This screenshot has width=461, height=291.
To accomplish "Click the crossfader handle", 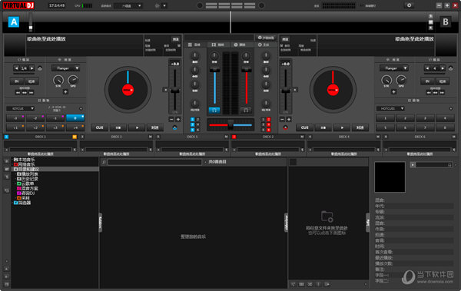I will pos(230,124).
